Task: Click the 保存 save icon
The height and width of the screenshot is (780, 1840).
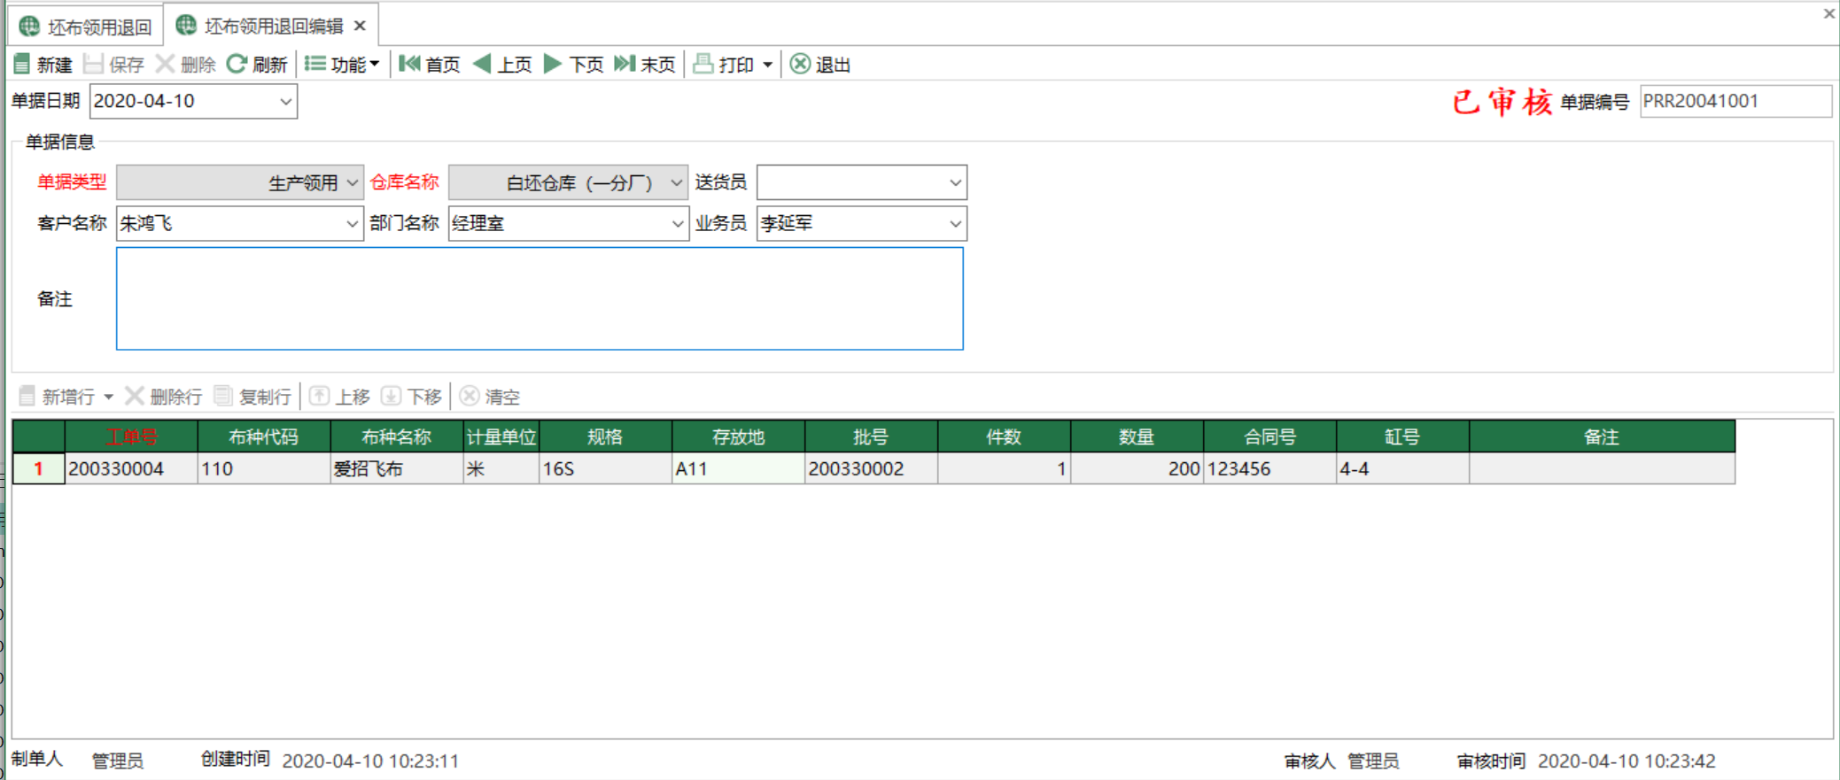Action: point(93,64)
